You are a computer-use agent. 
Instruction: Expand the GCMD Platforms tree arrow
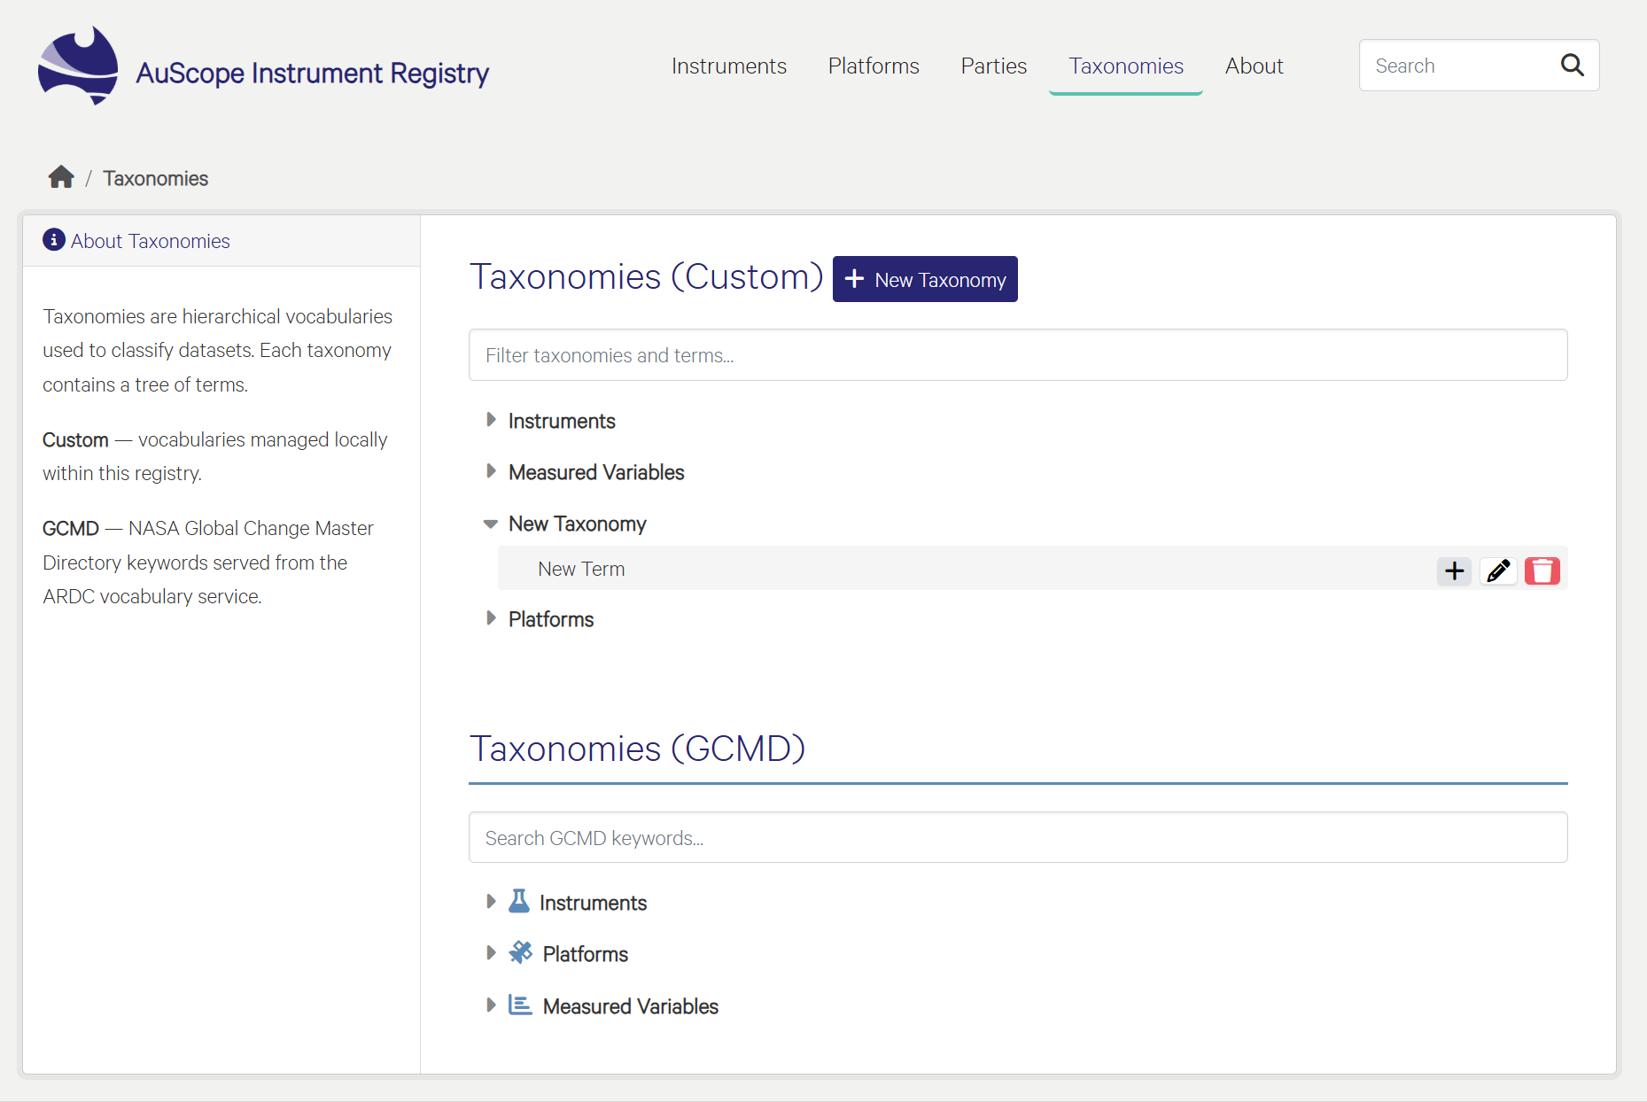(x=491, y=952)
